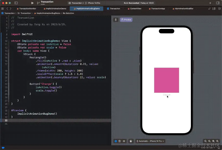
Task: Pin the preview canvas
Action: [x=116, y=20]
